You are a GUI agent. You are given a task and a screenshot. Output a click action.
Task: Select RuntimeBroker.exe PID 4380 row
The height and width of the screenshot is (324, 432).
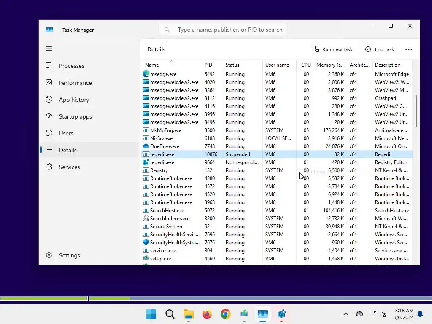pos(277,178)
